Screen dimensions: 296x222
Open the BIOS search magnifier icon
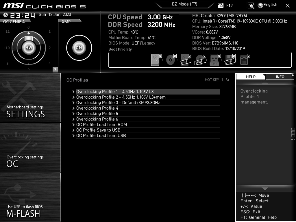tap(251, 6)
